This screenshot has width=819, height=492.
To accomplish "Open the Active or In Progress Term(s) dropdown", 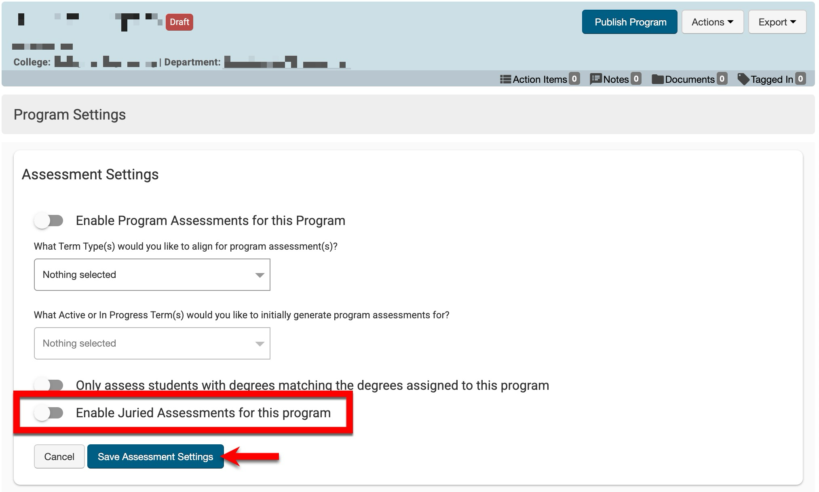I will tap(152, 343).
